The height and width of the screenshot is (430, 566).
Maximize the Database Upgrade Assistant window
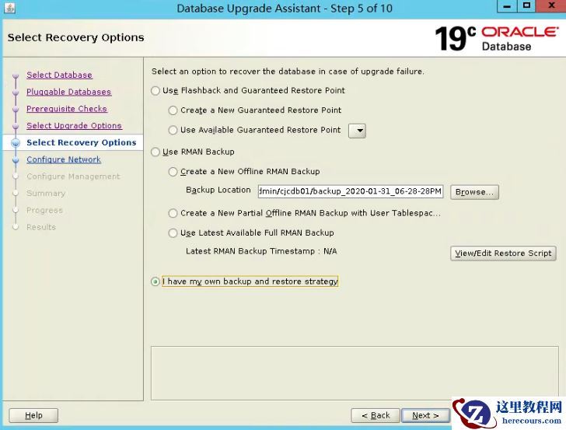[x=526, y=6]
